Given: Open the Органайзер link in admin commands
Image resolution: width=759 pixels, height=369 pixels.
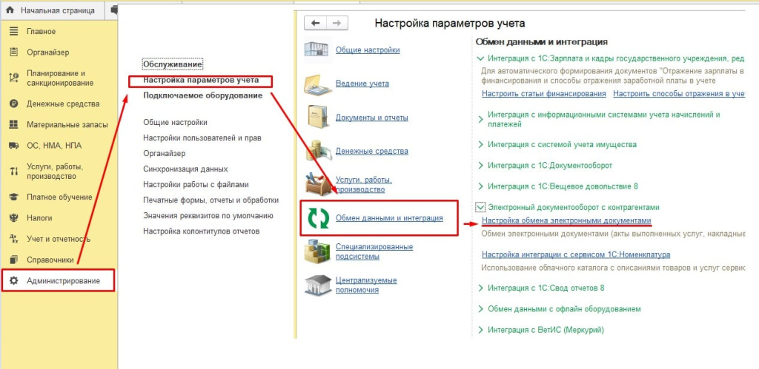Looking at the screenshot, I should pyautogui.click(x=165, y=154).
